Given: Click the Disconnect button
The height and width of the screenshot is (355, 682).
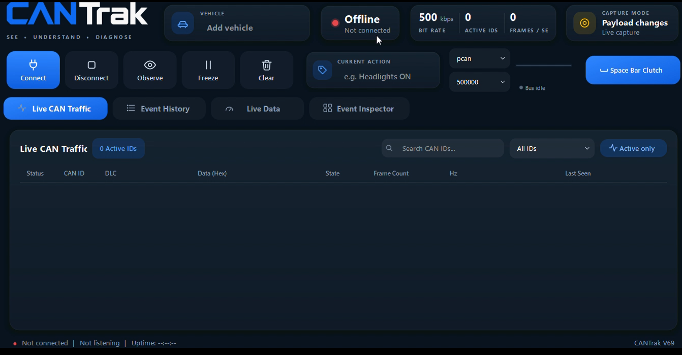Looking at the screenshot, I should click(91, 70).
